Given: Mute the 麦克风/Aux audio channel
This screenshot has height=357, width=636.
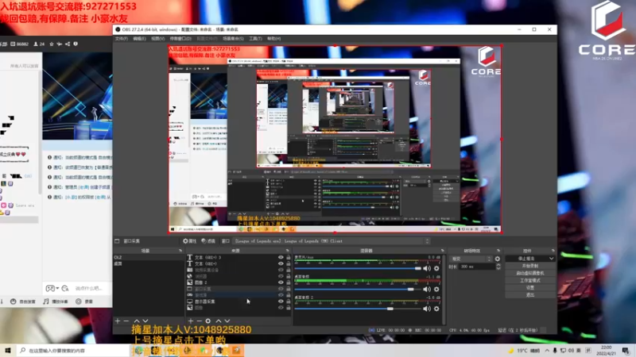Looking at the screenshot, I should 427,268.
